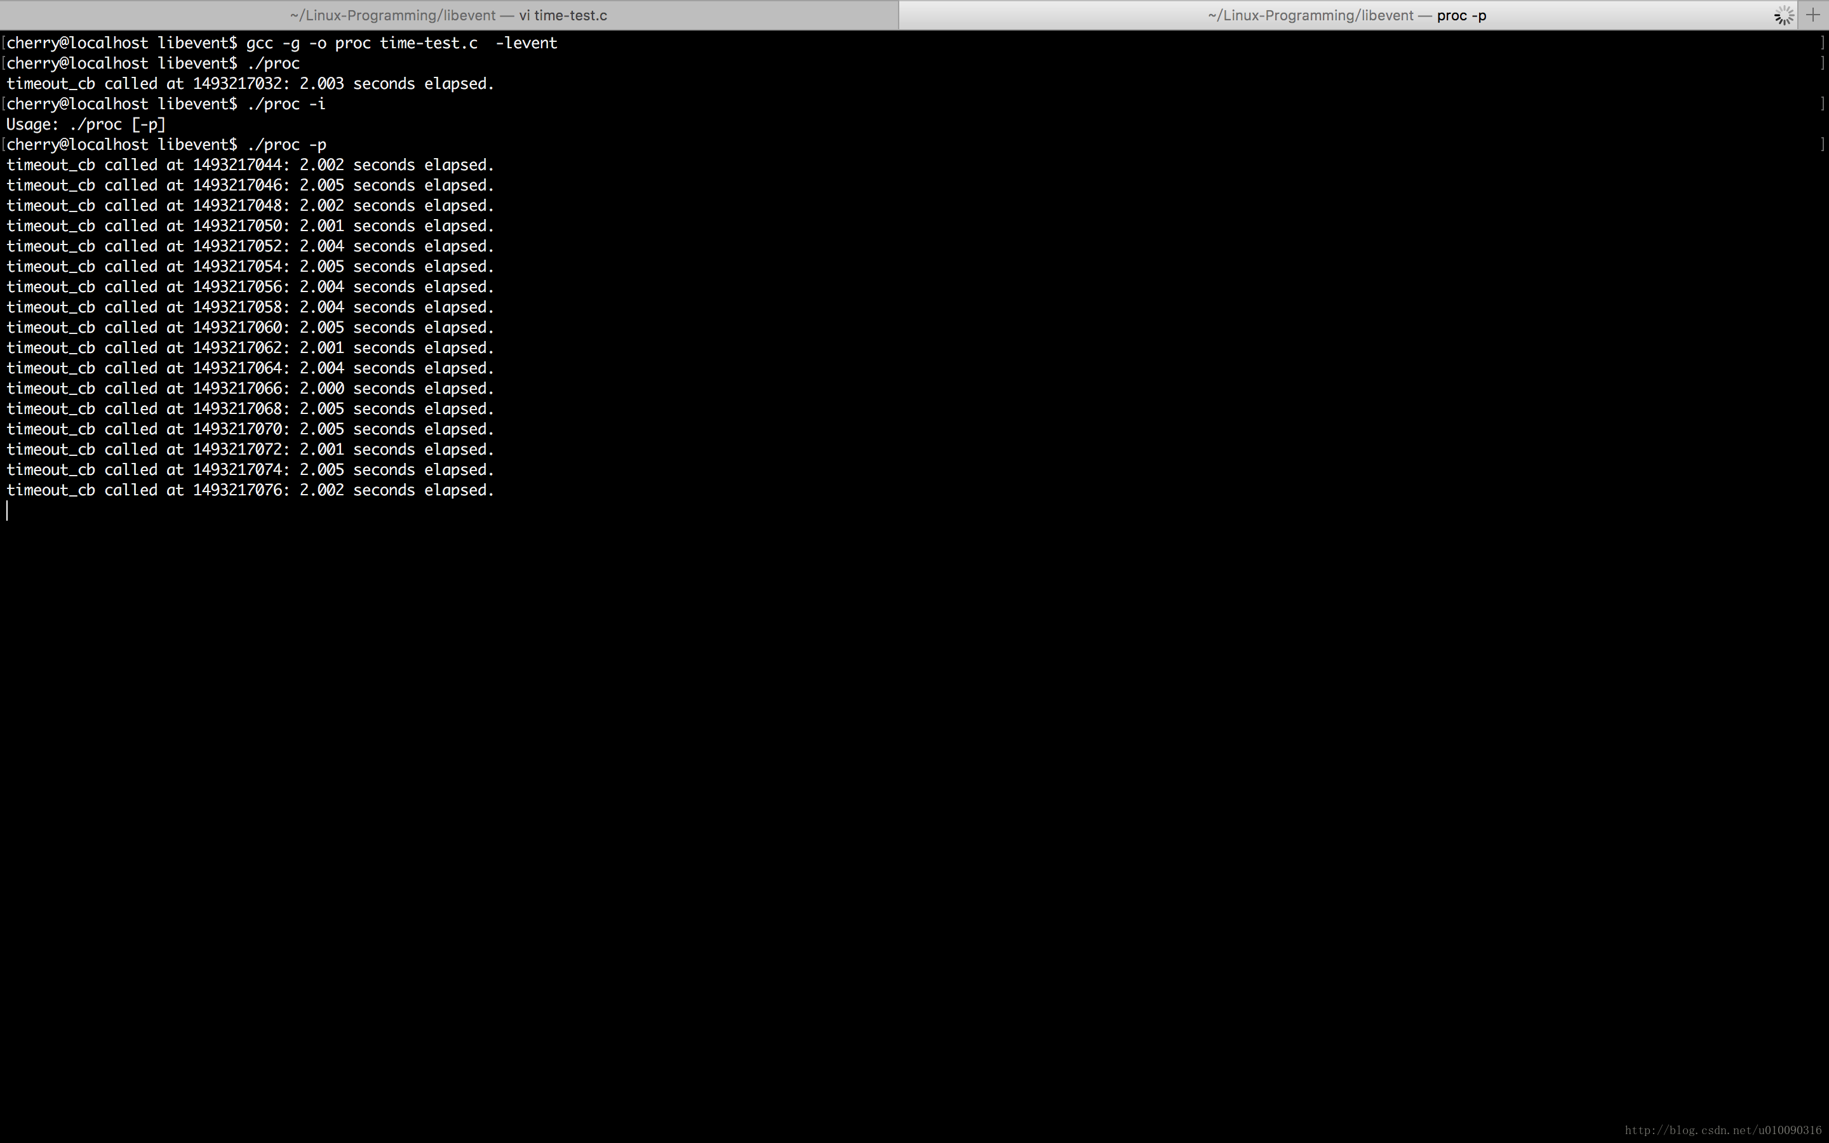The image size is (1829, 1143).
Task: Click the line with timestamp 1493217076
Action: [250, 491]
